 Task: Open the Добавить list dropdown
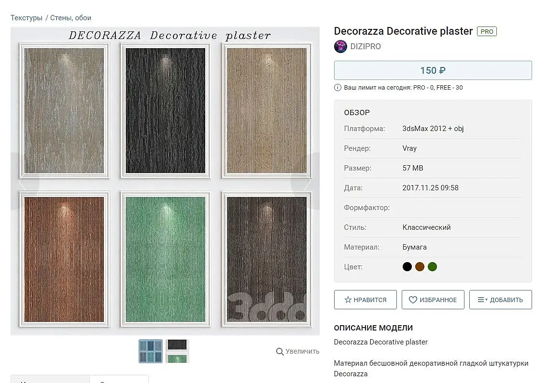pyautogui.click(x=501, y=300)
